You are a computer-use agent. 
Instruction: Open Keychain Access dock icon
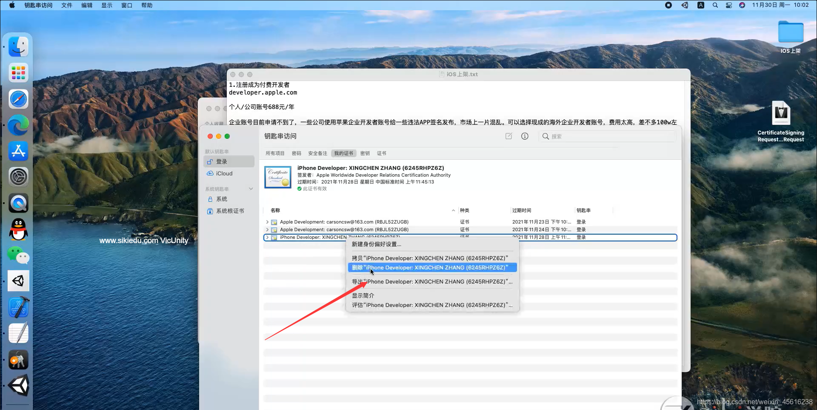18,360
